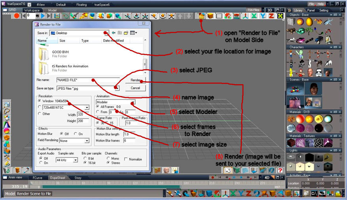This screenshot has width=347, height=200.
Task: Toggle the red Z axis icon in top toolbar
Action: [271, 16]
